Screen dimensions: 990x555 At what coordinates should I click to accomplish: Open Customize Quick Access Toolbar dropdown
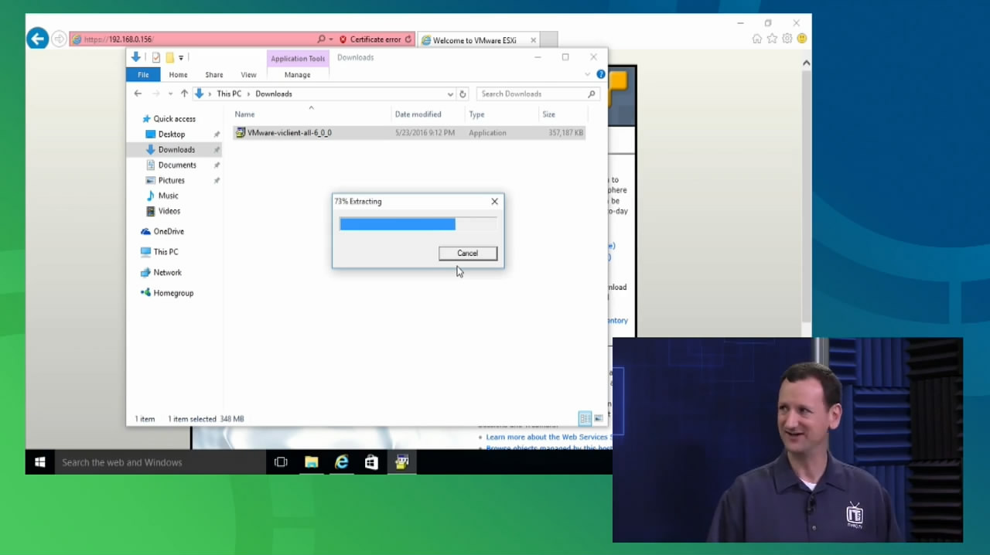pyautogui.click(x=181, y=58)
